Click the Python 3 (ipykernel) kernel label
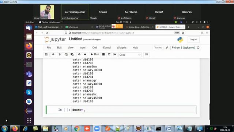The image size is (234, 132). pyautogui.click(x=184, y=48)
